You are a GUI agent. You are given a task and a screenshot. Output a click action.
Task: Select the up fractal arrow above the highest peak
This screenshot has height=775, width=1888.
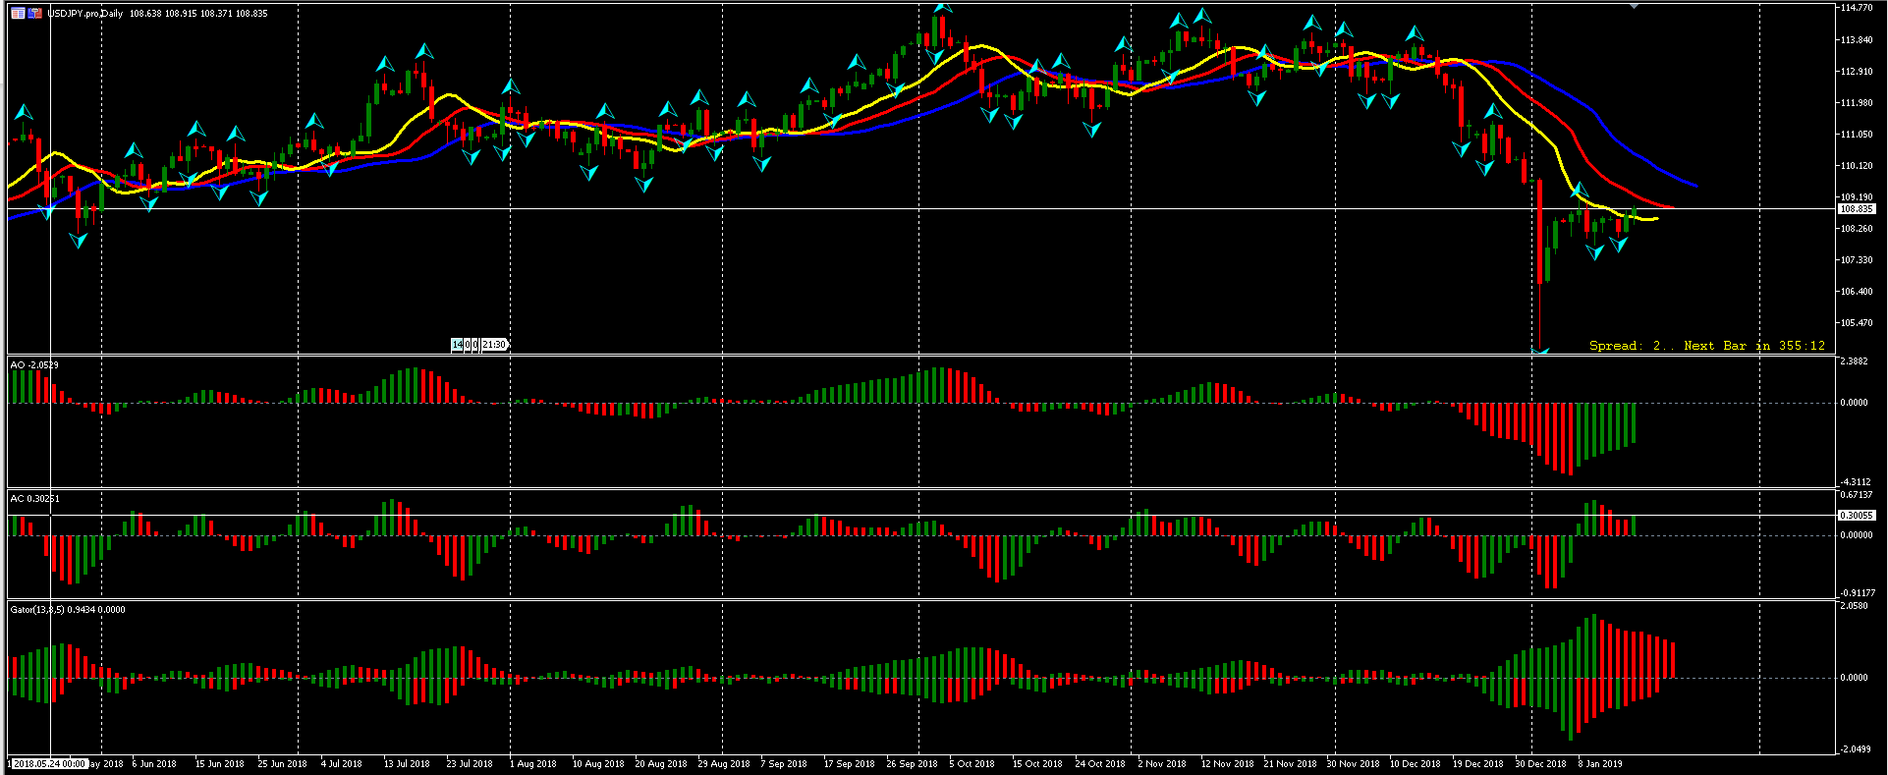click(943, 7)
